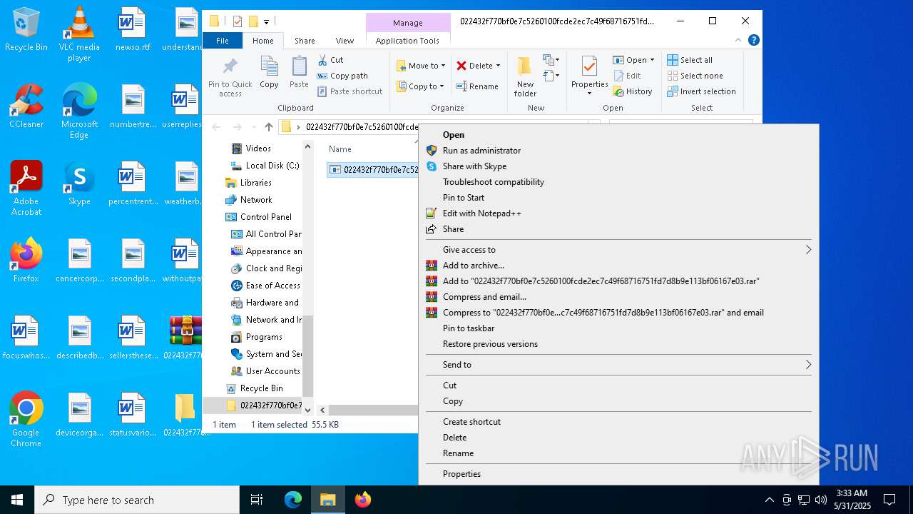Launch Skype desktop shortcut
The width and height of the screenshot is (913, 514).
[x=79, y=183]
